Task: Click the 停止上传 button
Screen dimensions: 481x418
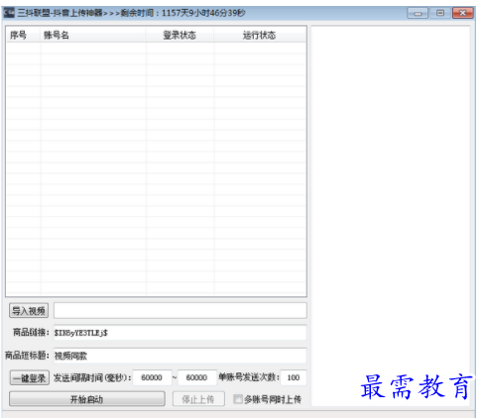Action: tap(198, 399)
